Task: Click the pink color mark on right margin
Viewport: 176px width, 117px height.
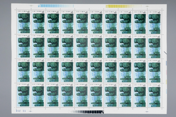Action: [166, 73]
